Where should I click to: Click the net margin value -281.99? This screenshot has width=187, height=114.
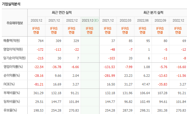point(109,76)
